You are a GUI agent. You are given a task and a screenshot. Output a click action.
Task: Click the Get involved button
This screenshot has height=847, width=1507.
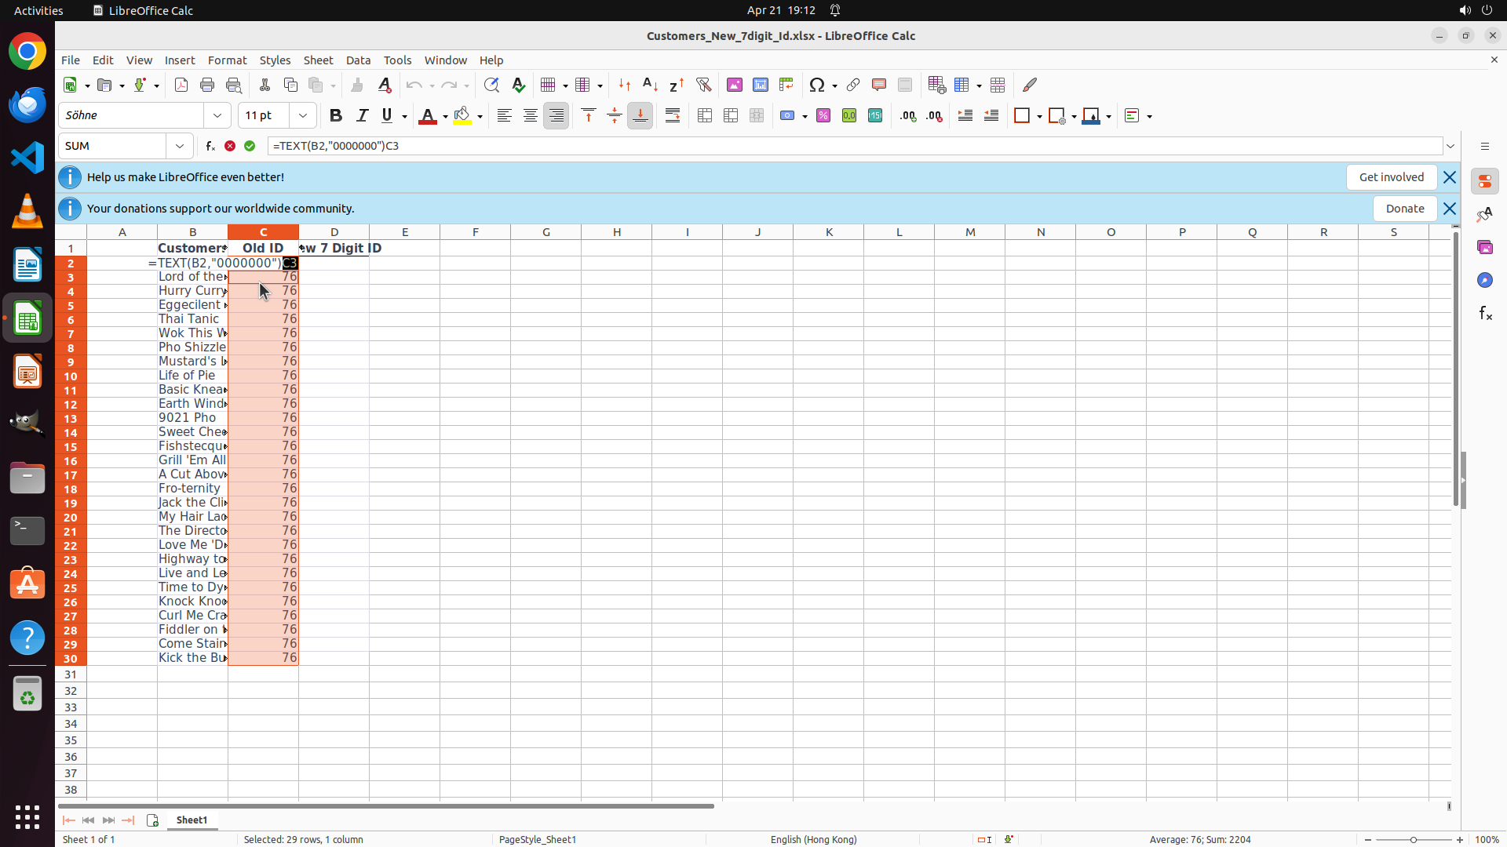click(1391, 177)
